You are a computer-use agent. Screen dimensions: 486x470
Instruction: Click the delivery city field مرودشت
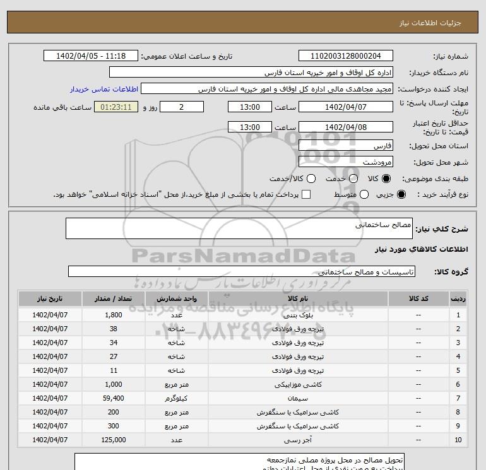(x=346, y=162)
